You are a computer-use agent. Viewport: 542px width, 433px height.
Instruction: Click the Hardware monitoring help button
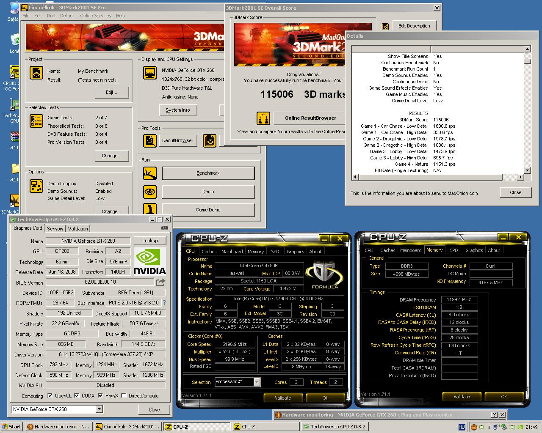coord(495,415)
